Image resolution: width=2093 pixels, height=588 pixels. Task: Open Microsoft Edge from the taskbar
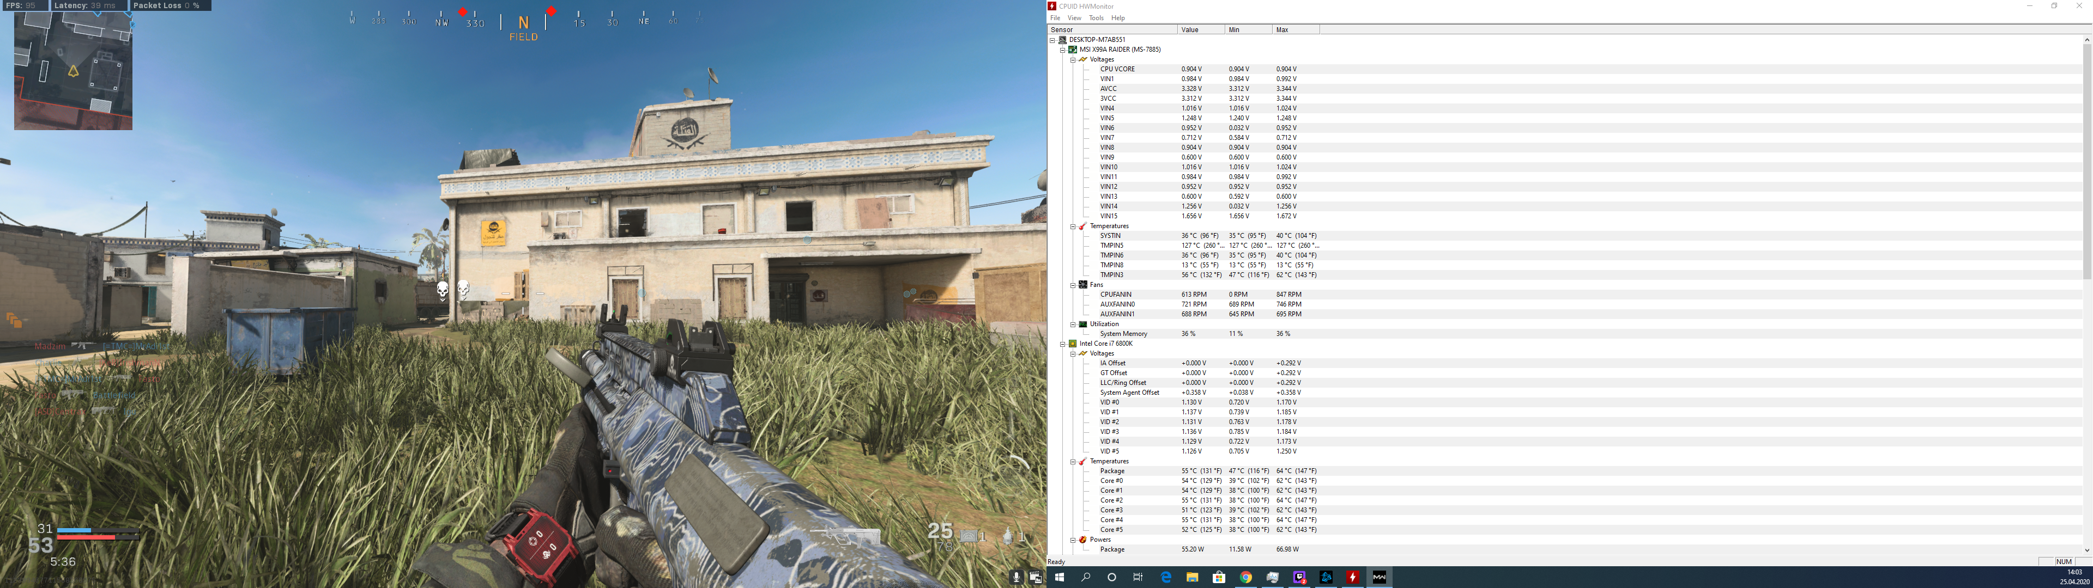1166,578
